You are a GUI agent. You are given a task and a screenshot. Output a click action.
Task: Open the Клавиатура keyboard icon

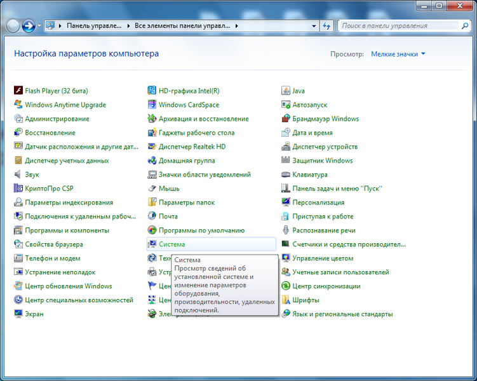coord(286,174)
